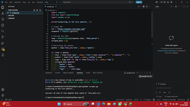Open the Extensions view with badge
This screenshot has width=190, height=107.
pos(3,49)
